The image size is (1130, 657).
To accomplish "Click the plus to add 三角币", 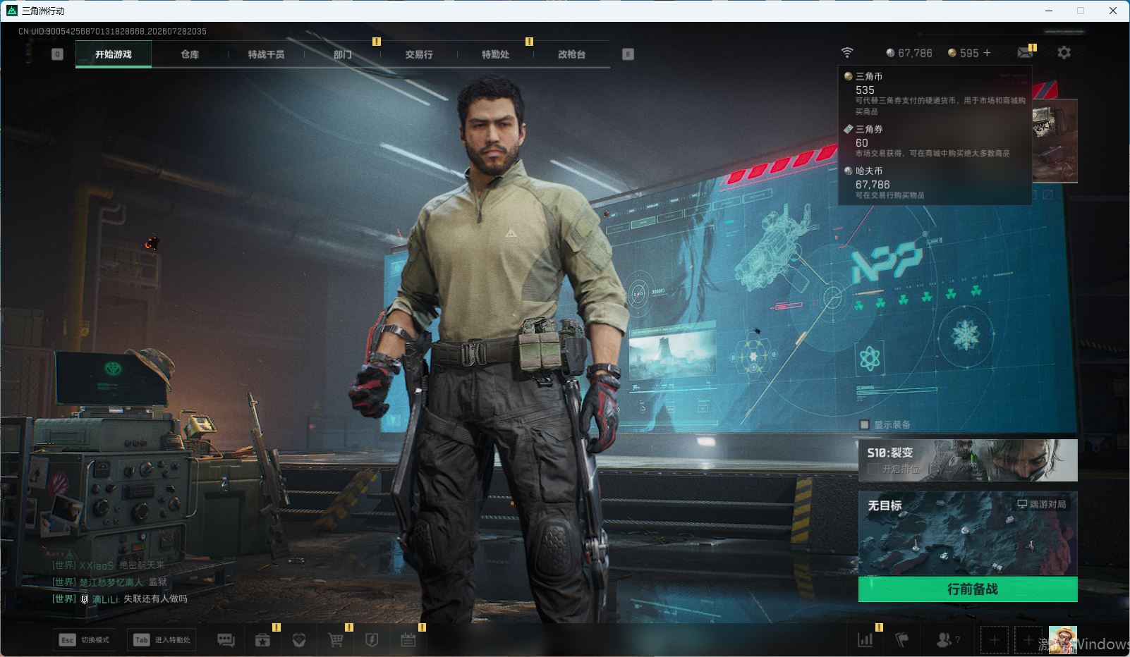I will click(987, 53).
